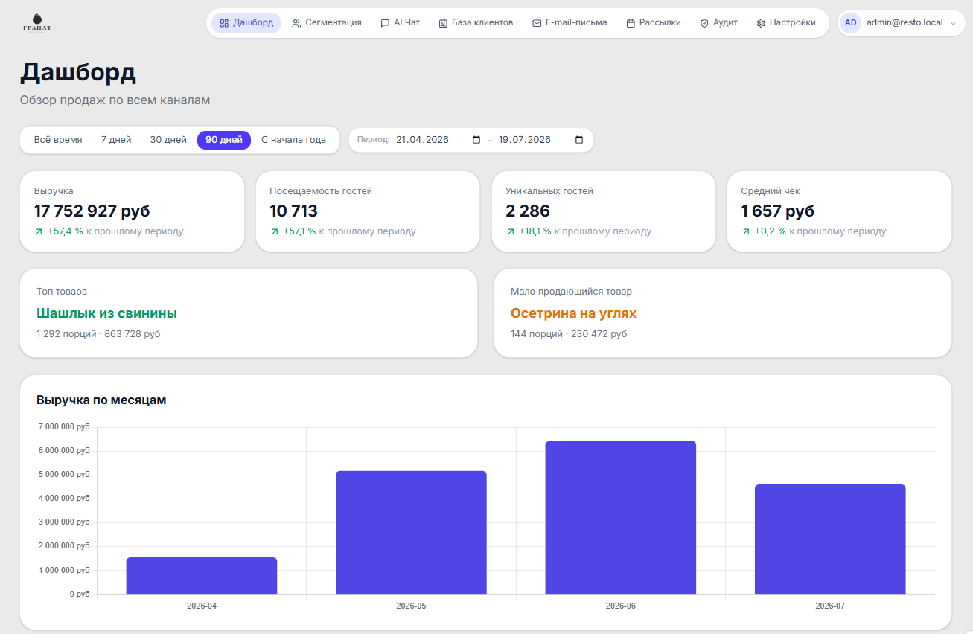Viewport: 973px width, 634px height.
Task: Choose the 30 дней period filter
Action: (x=168, y=140)
